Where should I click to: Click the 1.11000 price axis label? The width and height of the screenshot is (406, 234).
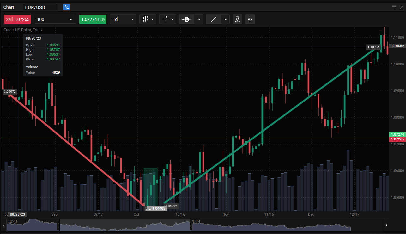(397, 37)
